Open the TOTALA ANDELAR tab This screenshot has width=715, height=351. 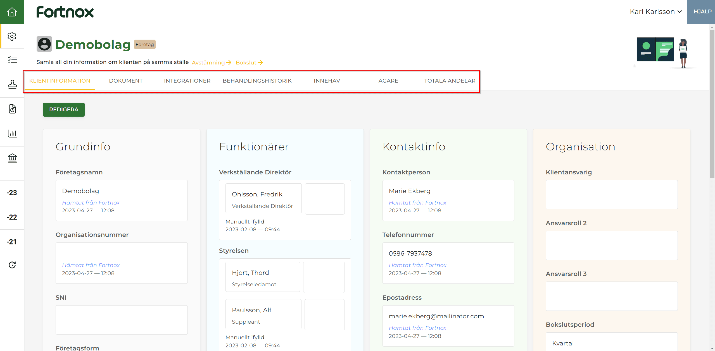[450, 81]
